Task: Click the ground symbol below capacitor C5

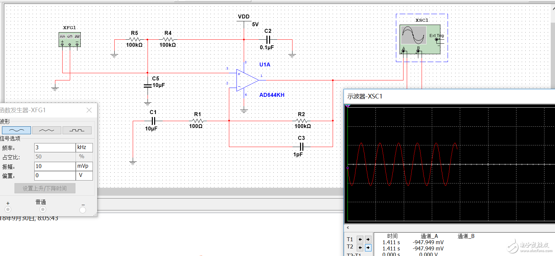Action: pos(148,103)
